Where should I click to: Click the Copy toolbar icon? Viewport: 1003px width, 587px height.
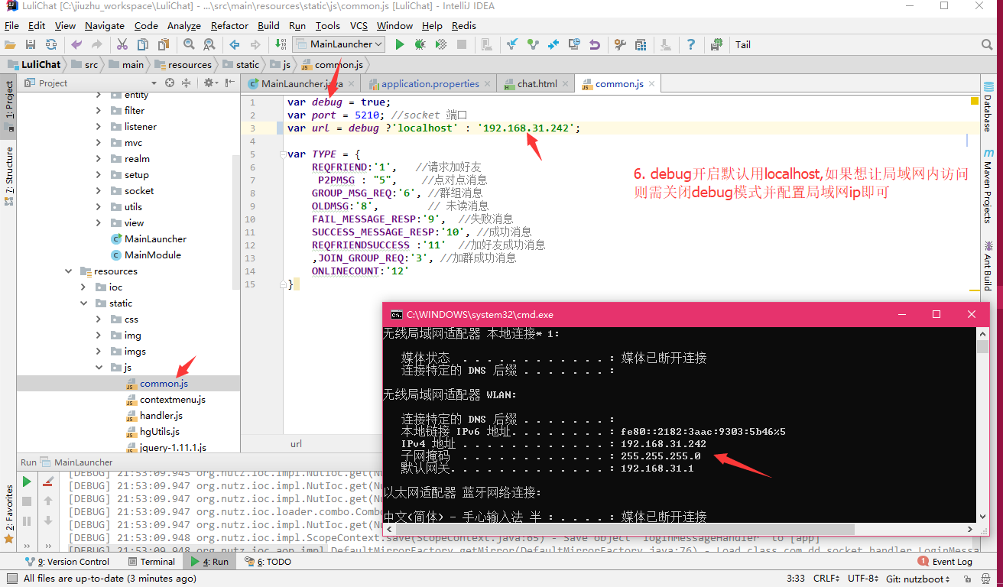[143, 44]
